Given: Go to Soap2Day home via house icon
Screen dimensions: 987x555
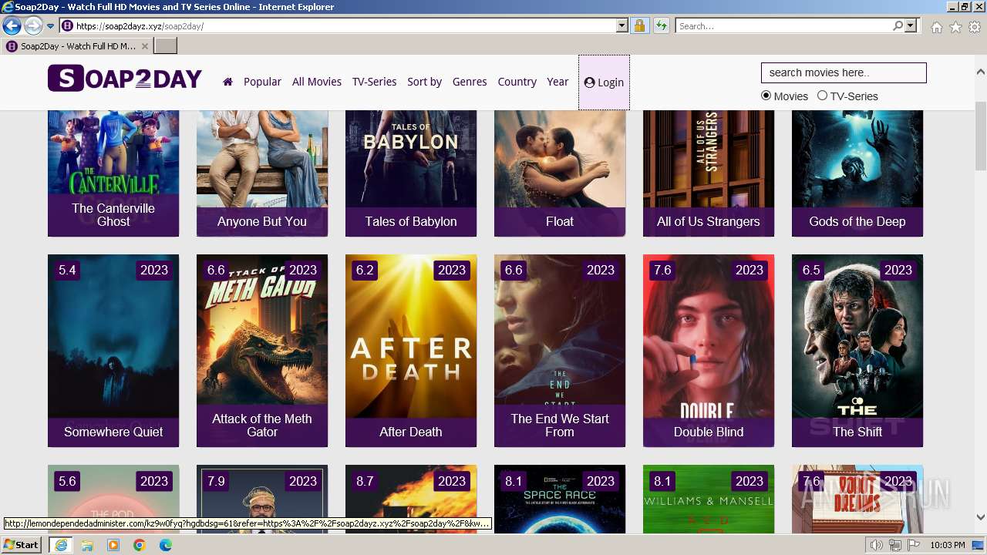Looking at the screenshot, I should (227, 82).
